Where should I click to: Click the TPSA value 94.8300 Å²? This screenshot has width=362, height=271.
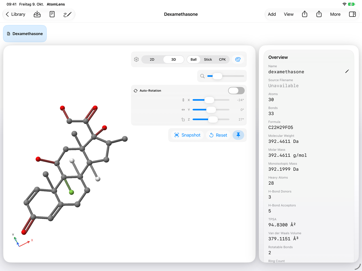pyautogui.click(x=282, y=225)
